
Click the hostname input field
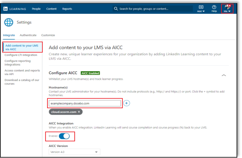pos(85,103)
